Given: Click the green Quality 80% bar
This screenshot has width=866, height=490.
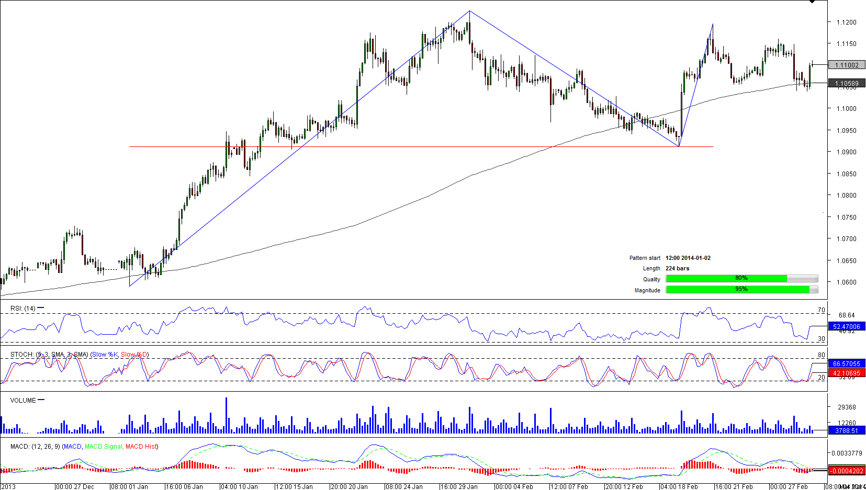Looking at the screenshot, I should (726, 279).
